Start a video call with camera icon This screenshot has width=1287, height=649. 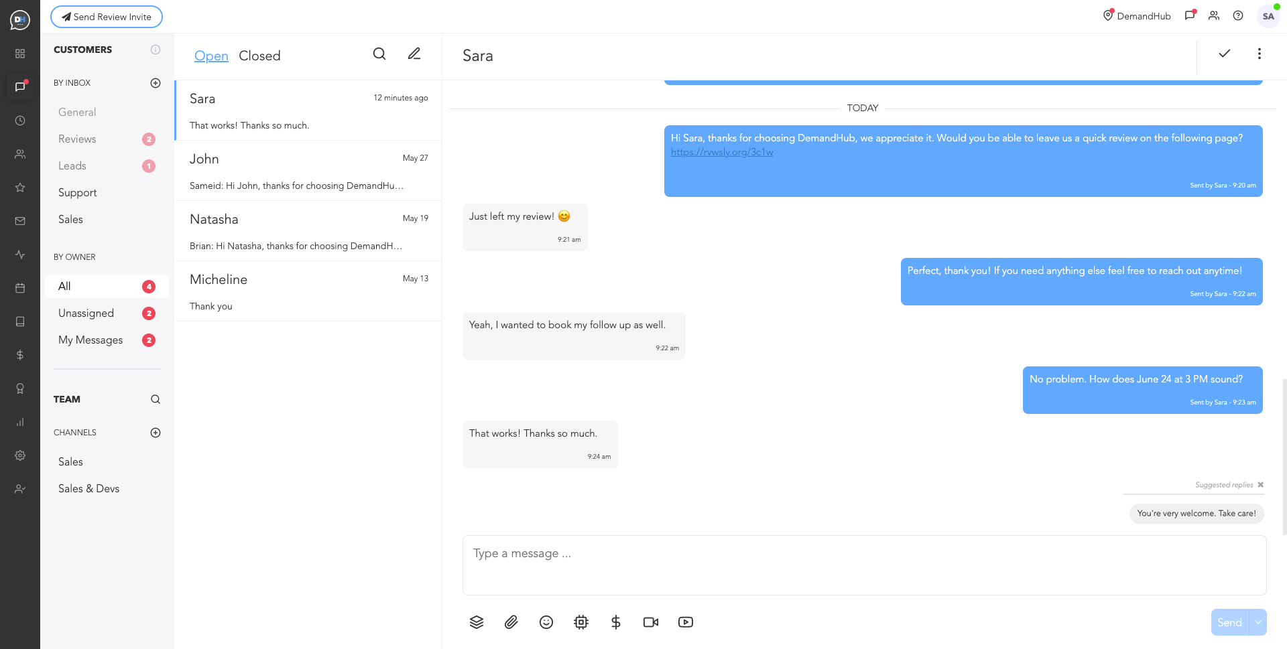coord(651,622)
